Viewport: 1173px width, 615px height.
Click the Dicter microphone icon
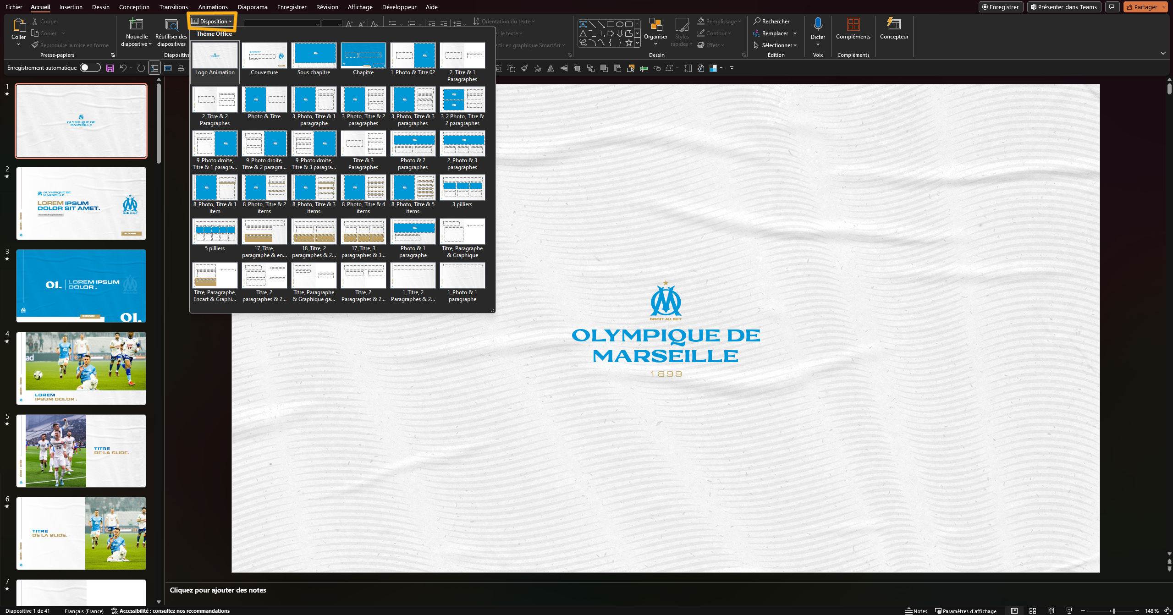point(818,25)
